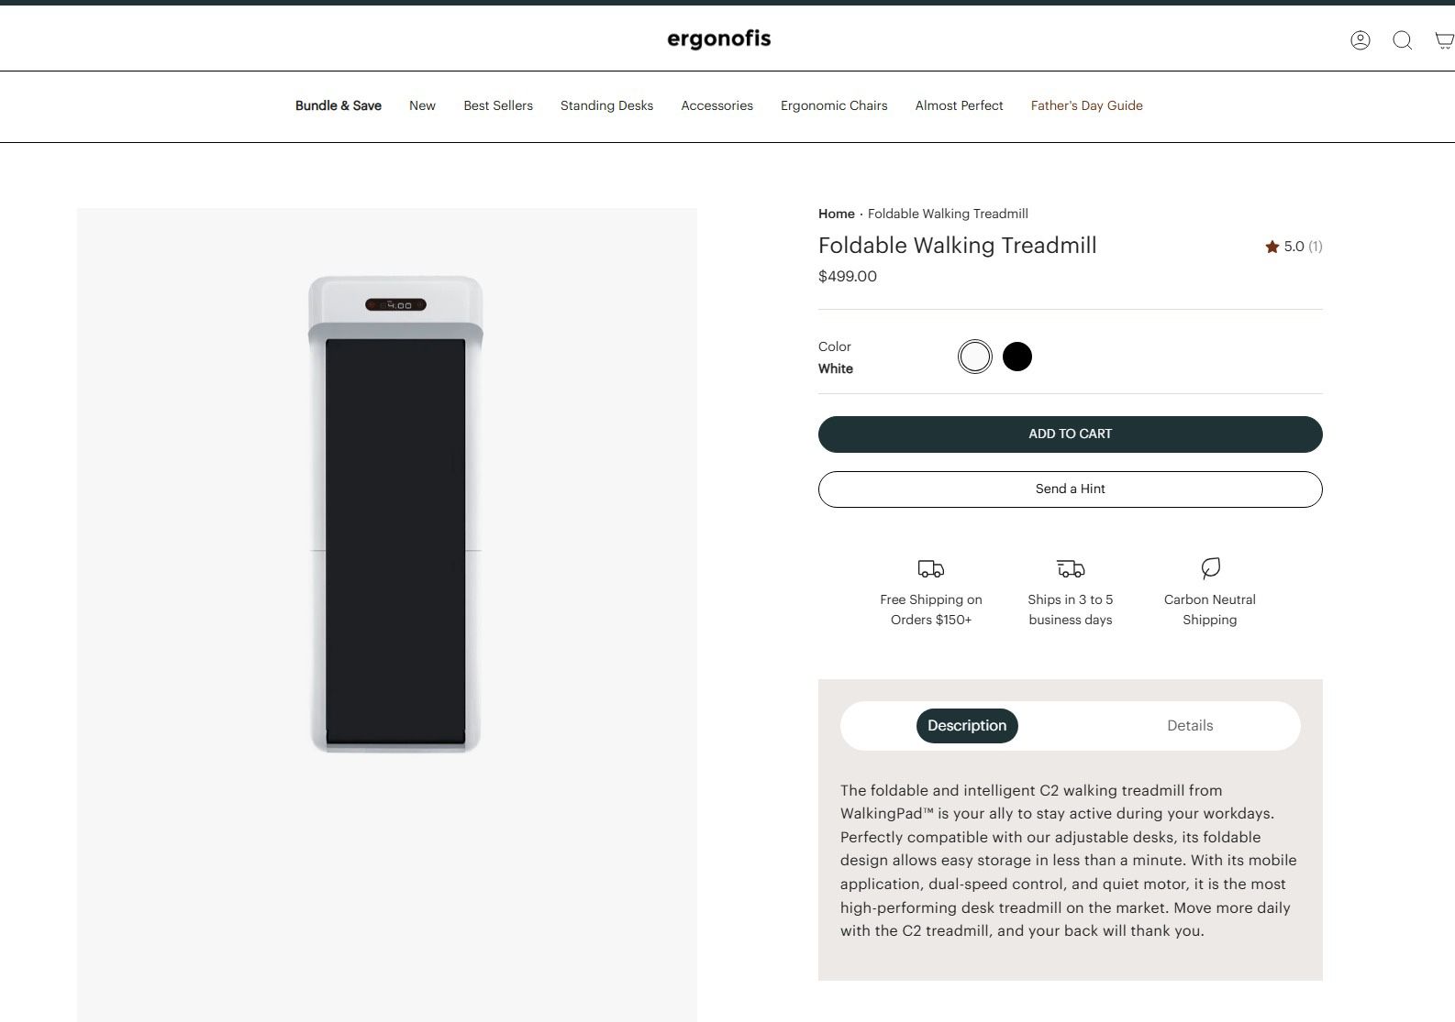Viewport: 1455px width, 1022px height.
Task: Open the shopping cart icon
Action: (x=1444, y=40)
